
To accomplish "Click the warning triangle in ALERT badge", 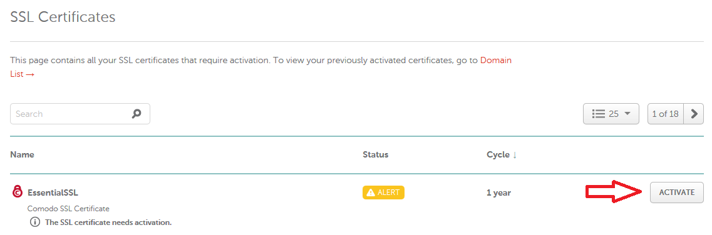I will [x=371, y=192].
